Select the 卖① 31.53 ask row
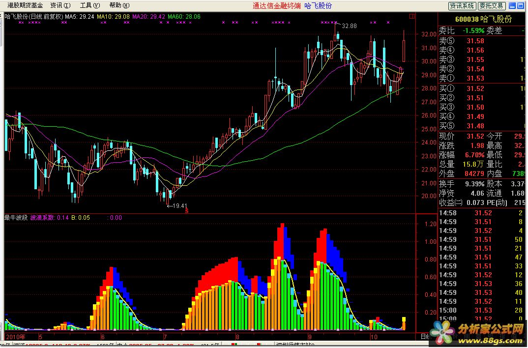 tap(482, 79)
